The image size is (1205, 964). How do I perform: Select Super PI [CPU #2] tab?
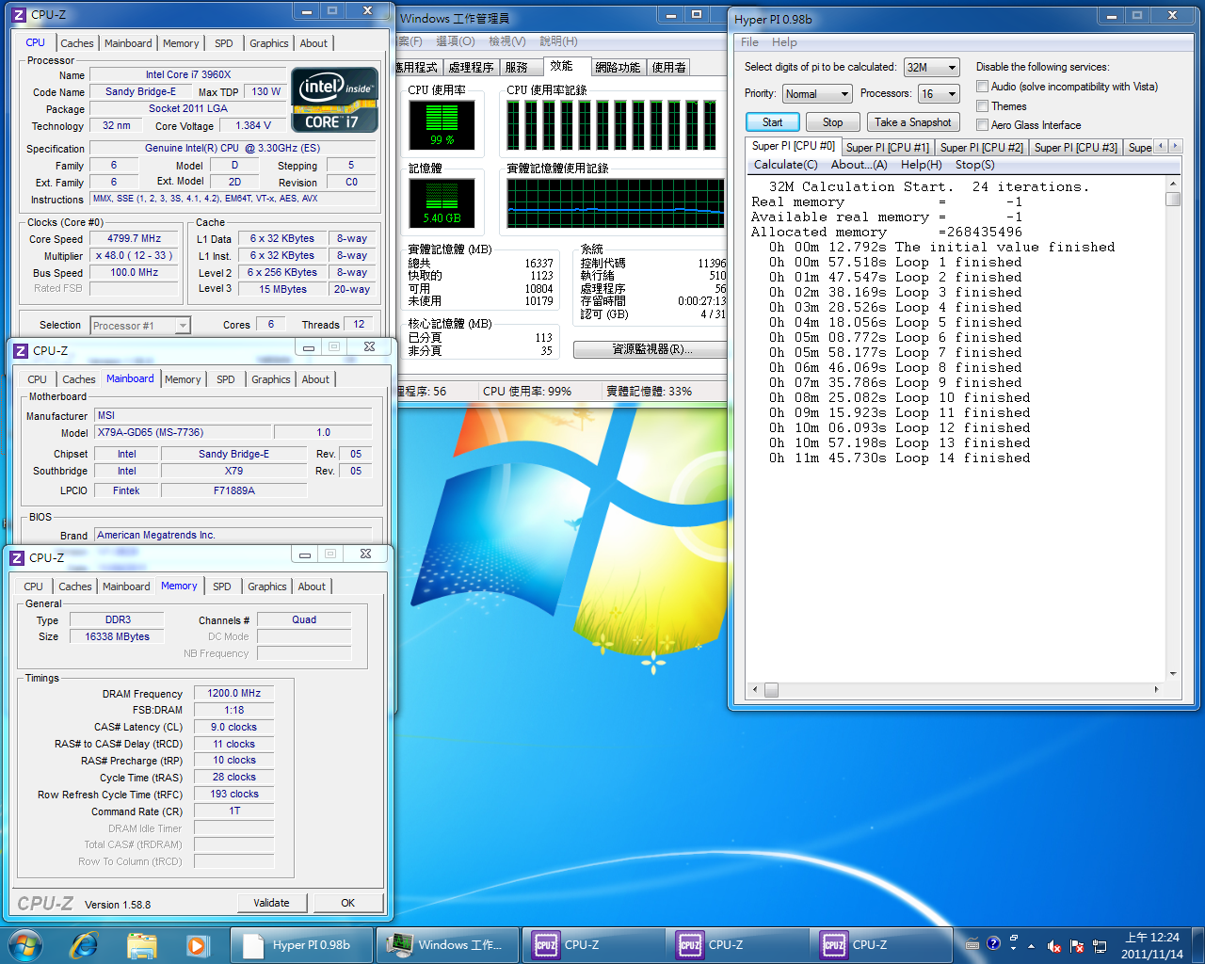[x=981, y=148]
